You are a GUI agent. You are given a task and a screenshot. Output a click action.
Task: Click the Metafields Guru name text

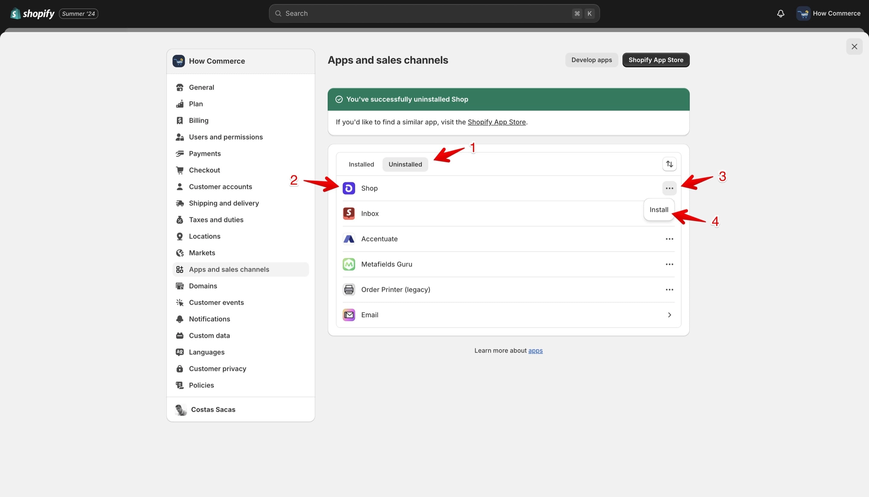[387, 264]
